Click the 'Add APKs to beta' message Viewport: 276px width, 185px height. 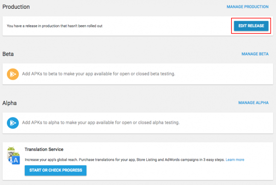tap(98, 74)
